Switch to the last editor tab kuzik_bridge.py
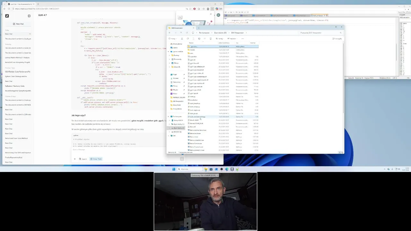The height and width of the screenshot is (231, 411). [319, 15]
